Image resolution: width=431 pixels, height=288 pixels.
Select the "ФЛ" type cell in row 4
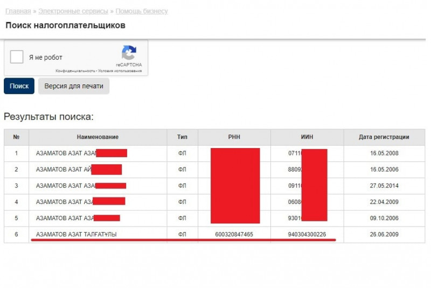(182, 202)
